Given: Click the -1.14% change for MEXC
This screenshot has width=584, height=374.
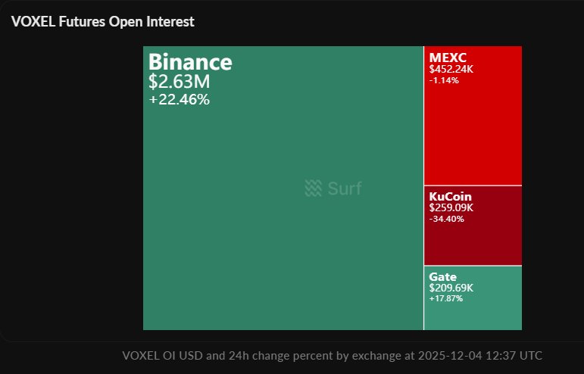Looking at the screenshot, I should point(443,79).
